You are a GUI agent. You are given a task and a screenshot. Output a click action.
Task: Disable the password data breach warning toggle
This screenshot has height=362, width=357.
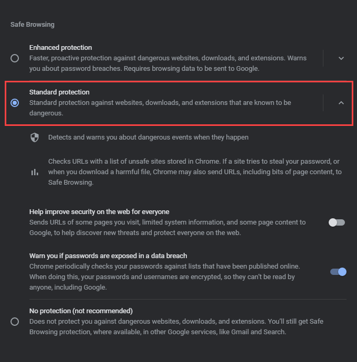pyautogui.click(x=338, y=272)
